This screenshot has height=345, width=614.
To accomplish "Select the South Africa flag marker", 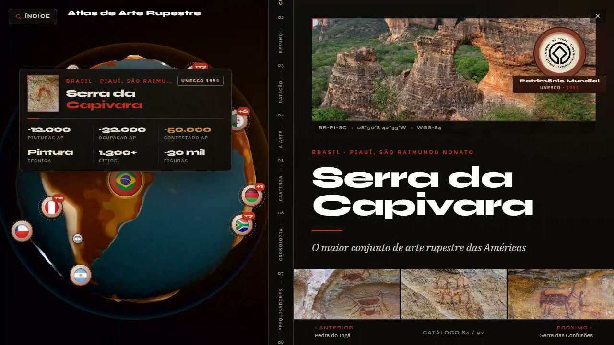I will point(242,225).
